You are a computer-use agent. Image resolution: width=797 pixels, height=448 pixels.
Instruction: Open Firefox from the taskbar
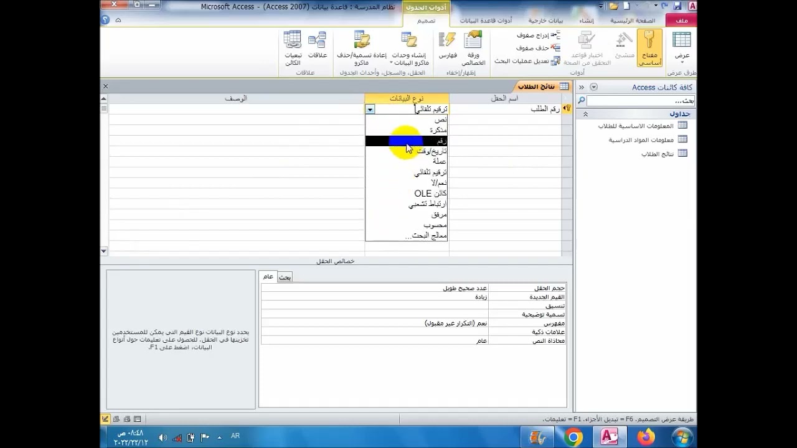(646, 437)
